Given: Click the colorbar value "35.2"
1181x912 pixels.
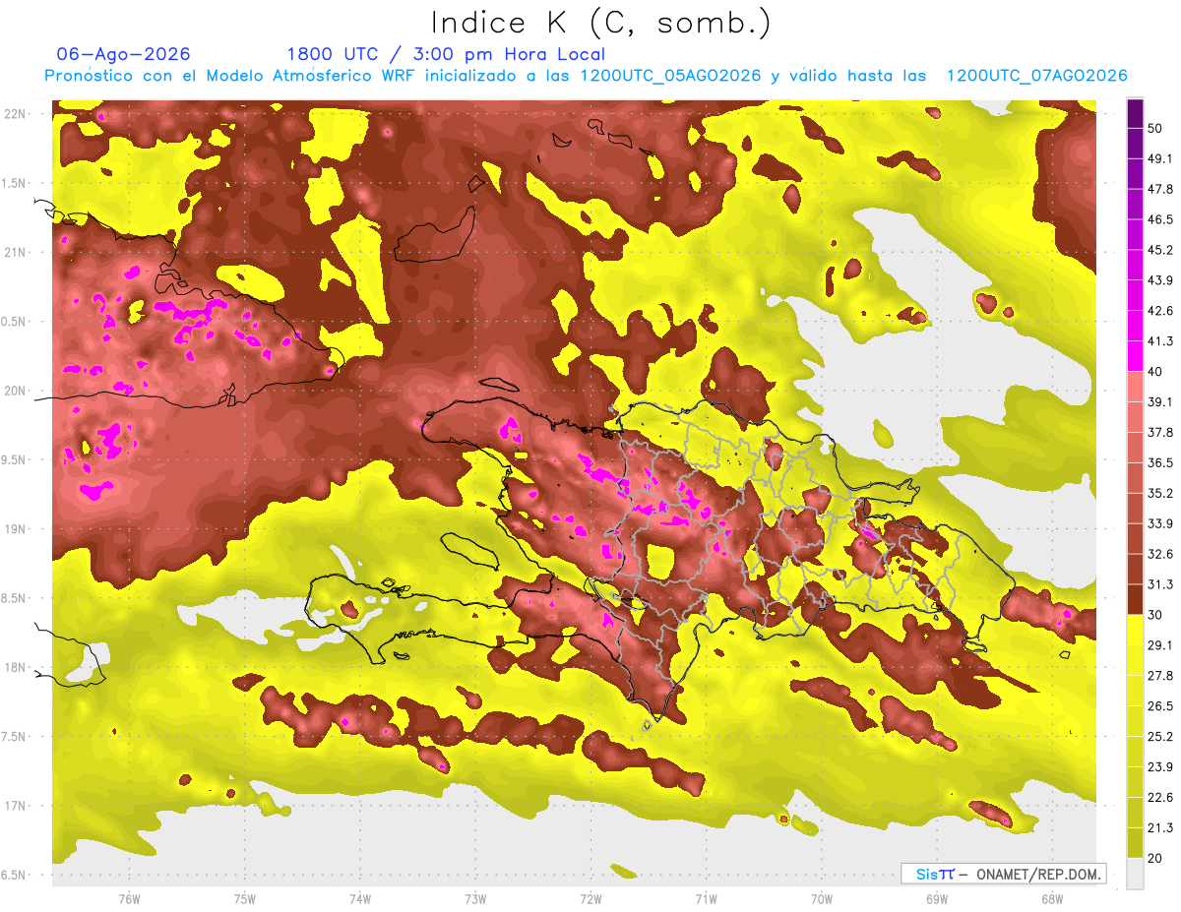Looking at the screenshot, I should pos(1159,493).
